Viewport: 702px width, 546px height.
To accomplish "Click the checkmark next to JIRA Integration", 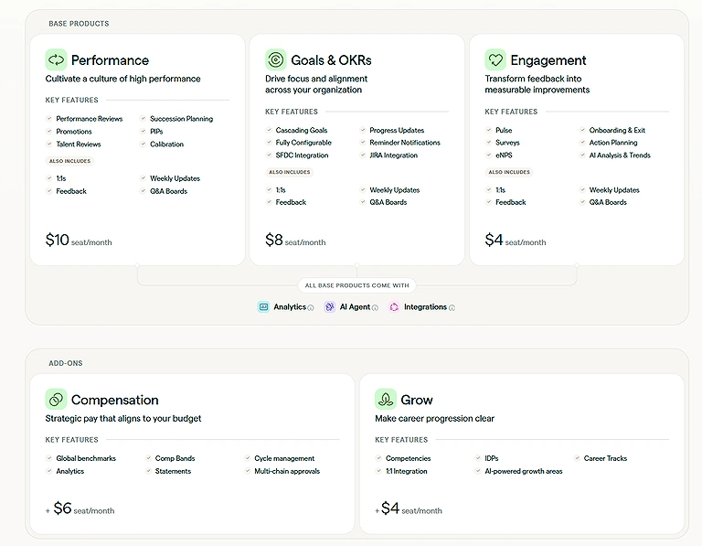I will 363,155.
